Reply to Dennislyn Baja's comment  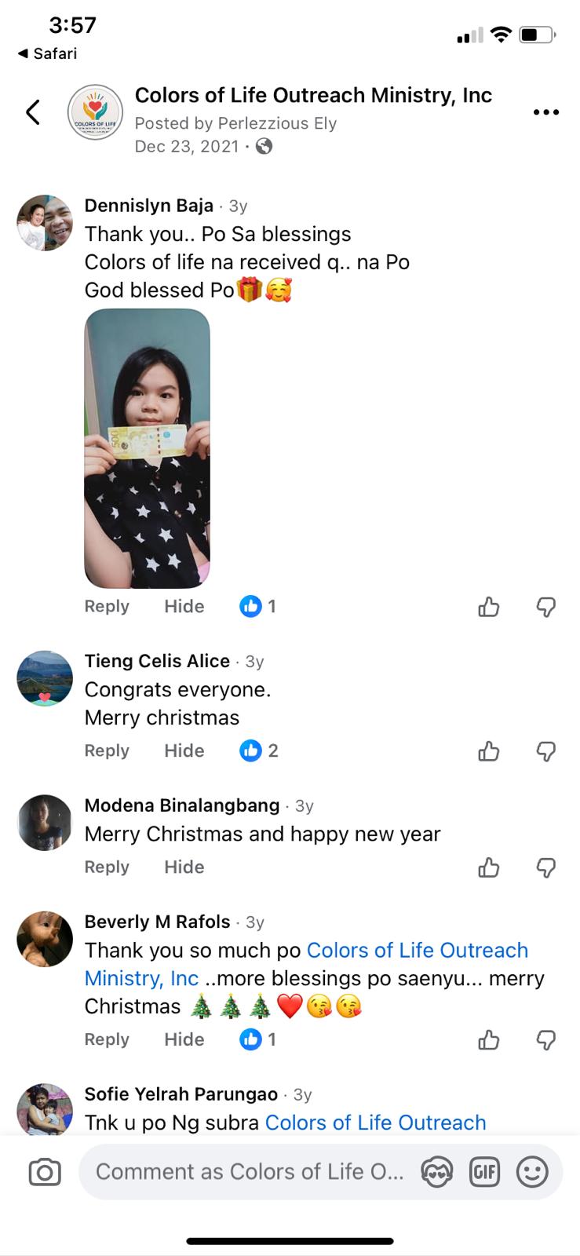(107, 607)
